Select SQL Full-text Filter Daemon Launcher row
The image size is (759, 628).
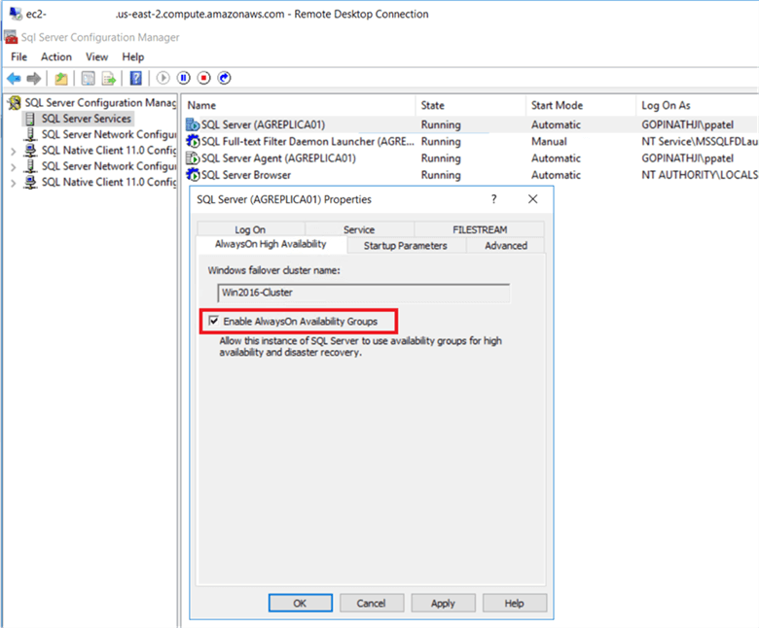(471, 141)
